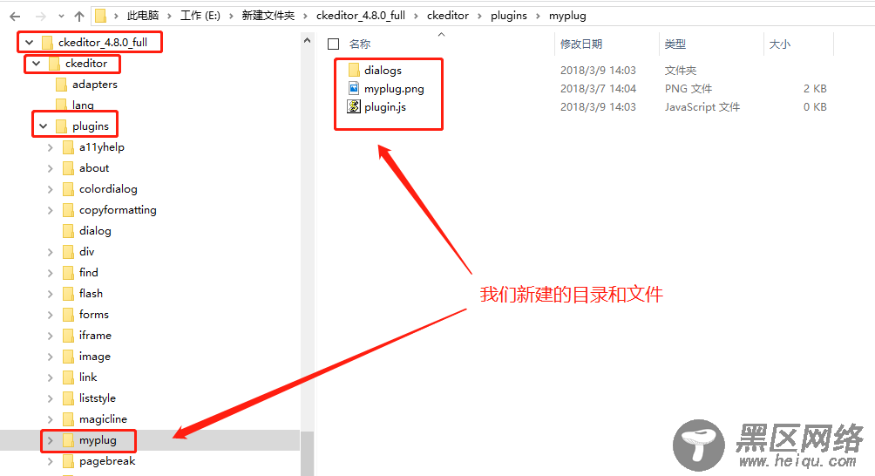Expand image tree node
Viewport: 875px width, 476px height.
(x=51, y=357)
